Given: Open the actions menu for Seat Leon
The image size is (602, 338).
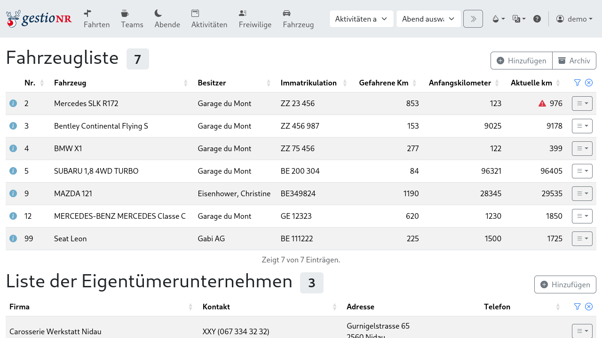Looking at the screenshot, I should pos(582,238).
